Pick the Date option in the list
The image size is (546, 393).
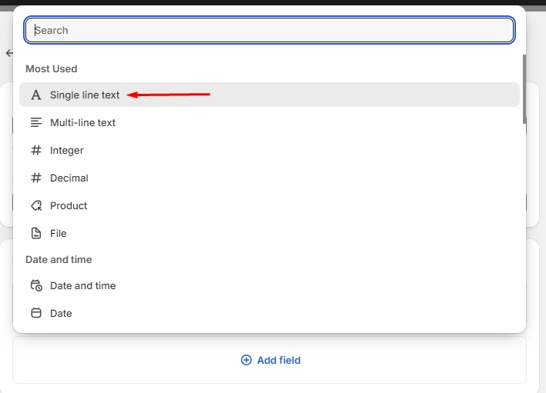[x=61, y=314]
